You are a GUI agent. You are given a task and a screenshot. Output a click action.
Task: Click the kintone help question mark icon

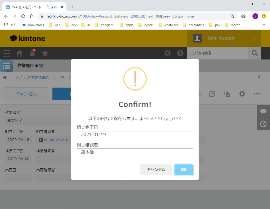click(180, 53)
